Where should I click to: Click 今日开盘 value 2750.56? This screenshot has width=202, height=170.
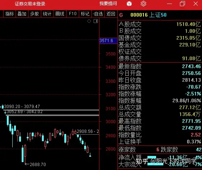(x=192, y=73)
